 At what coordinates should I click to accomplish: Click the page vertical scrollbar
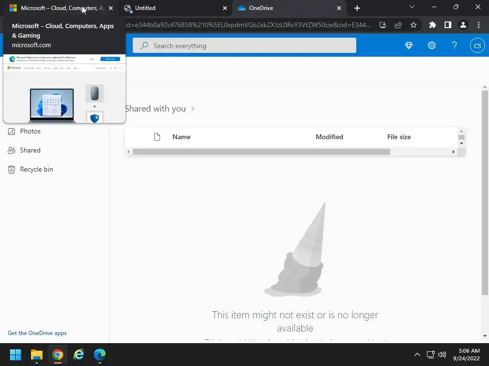click(x=485, y=193)
